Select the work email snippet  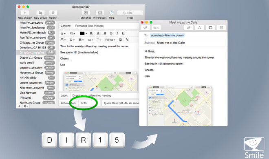tap(36, 63)
